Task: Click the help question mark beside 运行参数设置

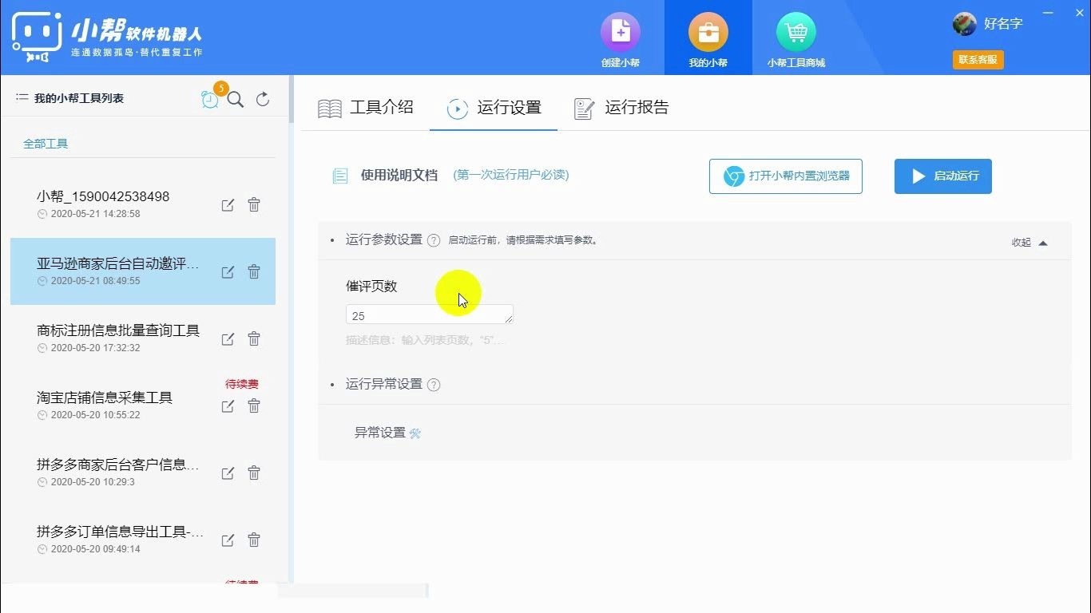Action: point(434,239)
